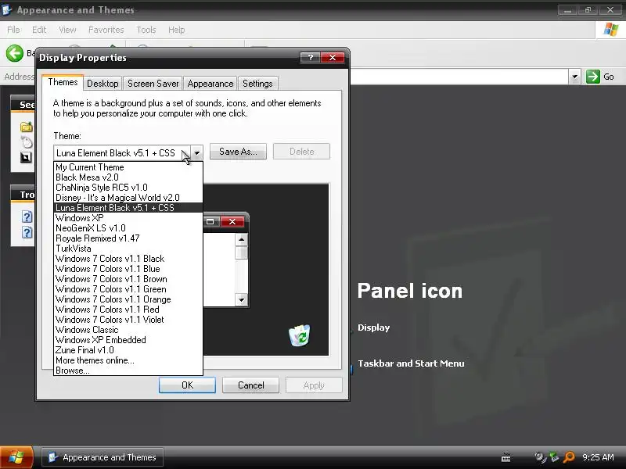Click the Apply button
Image resolution: width=626 pixels, height=469 pixels.
pos(314,385)
